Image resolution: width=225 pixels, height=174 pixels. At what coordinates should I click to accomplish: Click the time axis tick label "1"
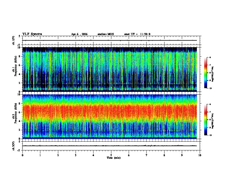[x=40, y=155]
